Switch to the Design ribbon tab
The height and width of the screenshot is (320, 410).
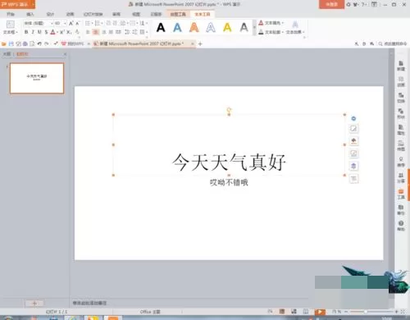[50, 14]
